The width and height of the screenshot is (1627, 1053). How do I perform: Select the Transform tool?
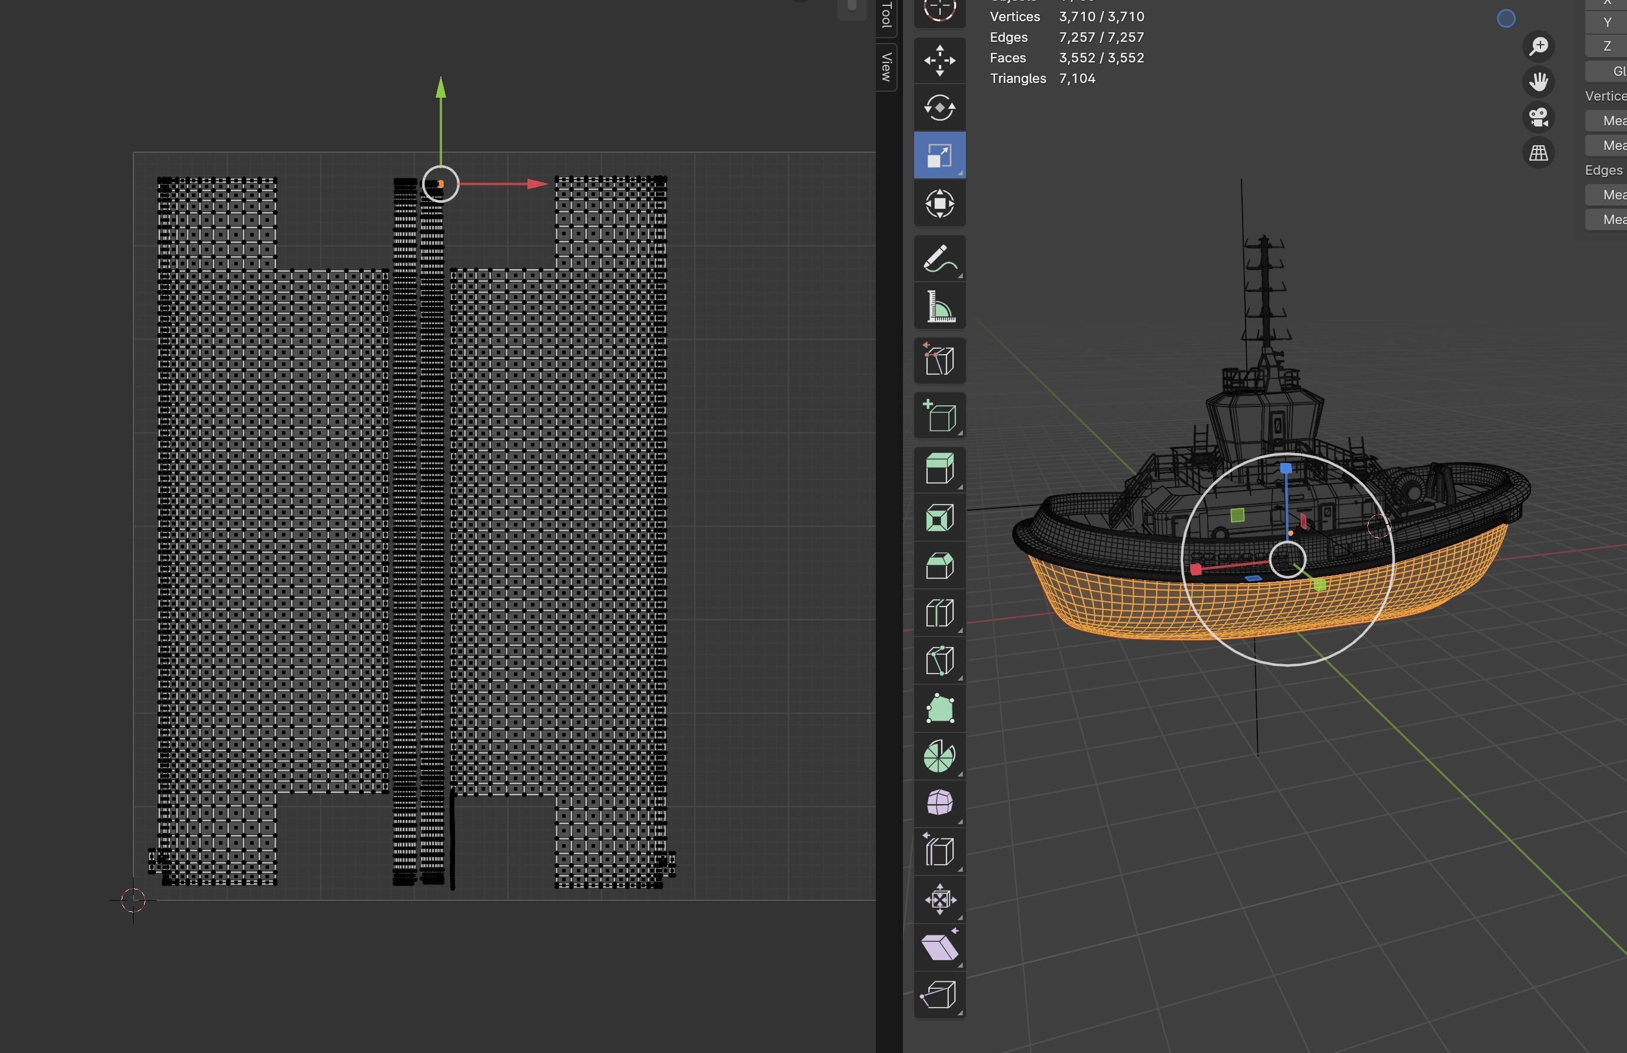(x=940, y=203)
